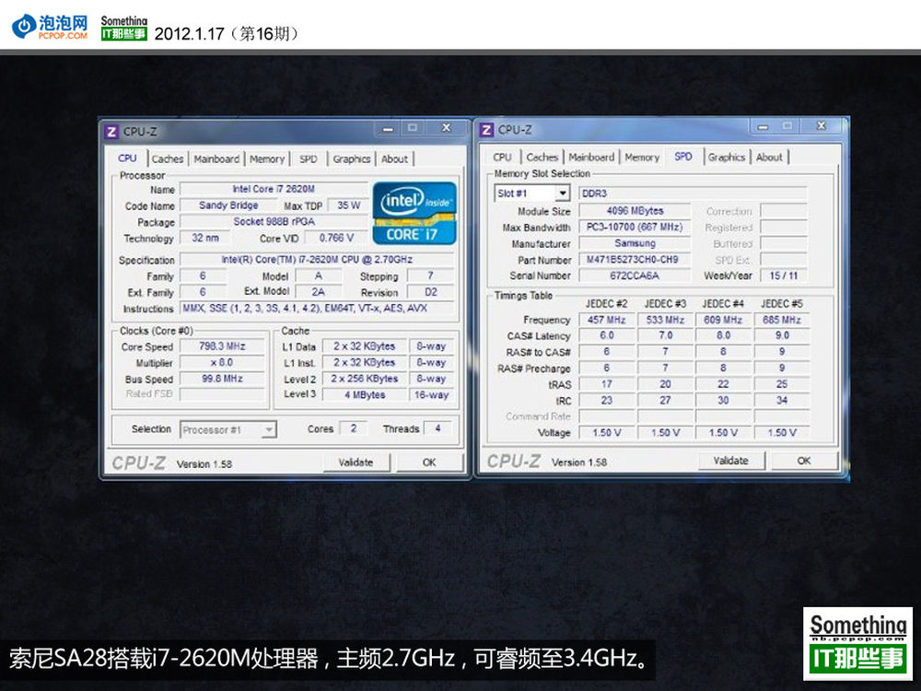The height and width of the screenshot is (691, 921).
Task: Click JEDEC #4 frequency 609 MHz
Action: 723,320
